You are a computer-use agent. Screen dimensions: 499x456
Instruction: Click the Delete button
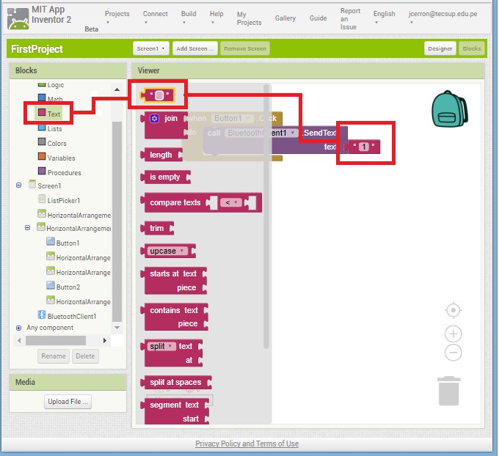85,356
